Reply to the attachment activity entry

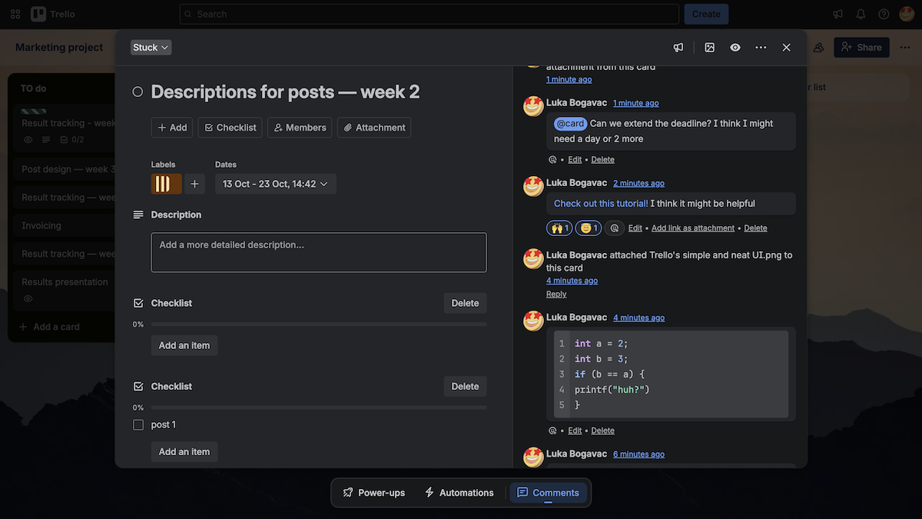pyautogui.click(x=556, y=293)
